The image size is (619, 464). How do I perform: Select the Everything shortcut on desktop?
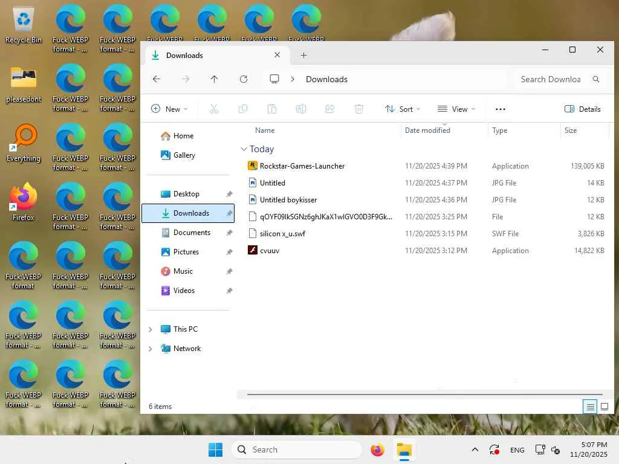click(x=24, y=144)
